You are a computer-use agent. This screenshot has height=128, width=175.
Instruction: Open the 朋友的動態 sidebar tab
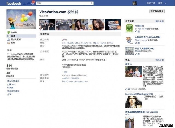coord(16,39)
